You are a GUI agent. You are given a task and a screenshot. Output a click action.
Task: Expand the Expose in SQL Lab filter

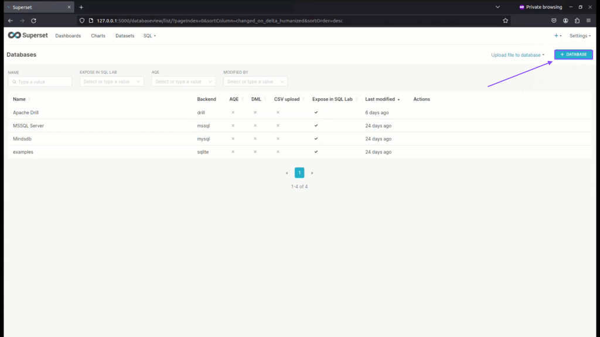[x=111, y=82]
